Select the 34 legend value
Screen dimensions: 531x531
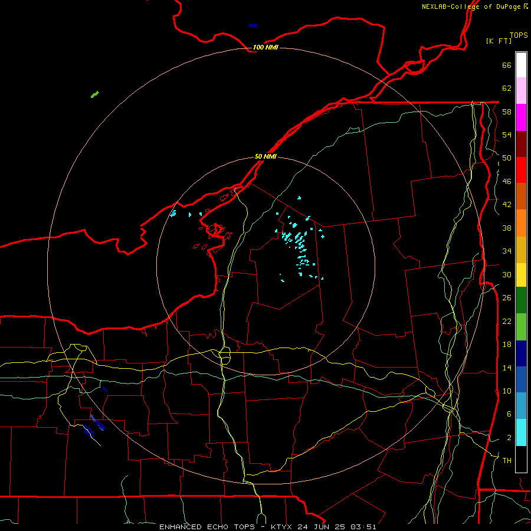coord(507,251)
